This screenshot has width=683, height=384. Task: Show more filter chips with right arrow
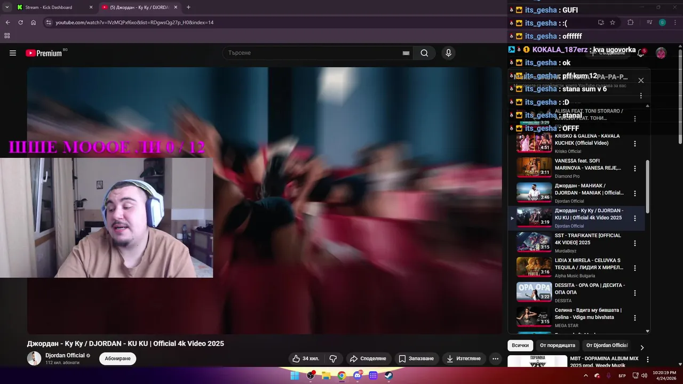tap(642, 347)
